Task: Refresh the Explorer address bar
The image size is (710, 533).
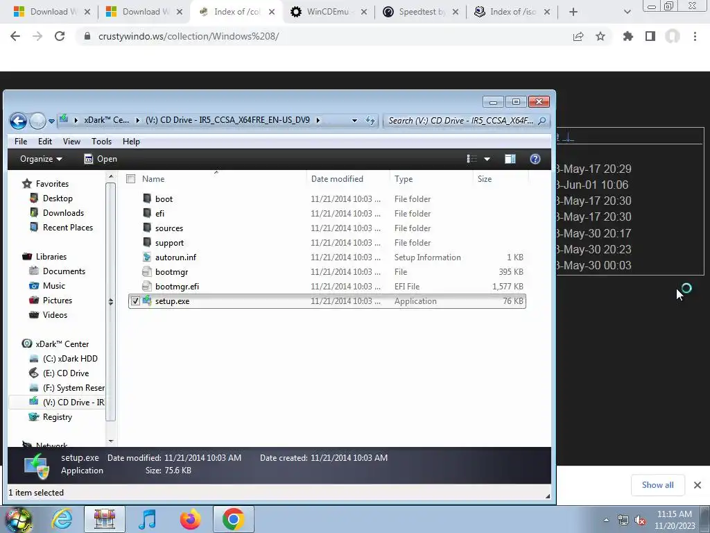Action: coord(370,121)
